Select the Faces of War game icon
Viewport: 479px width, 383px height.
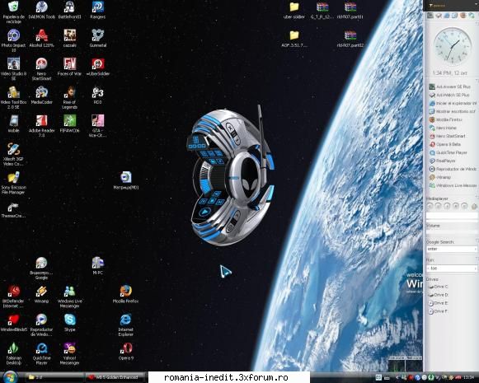[69, 67]
